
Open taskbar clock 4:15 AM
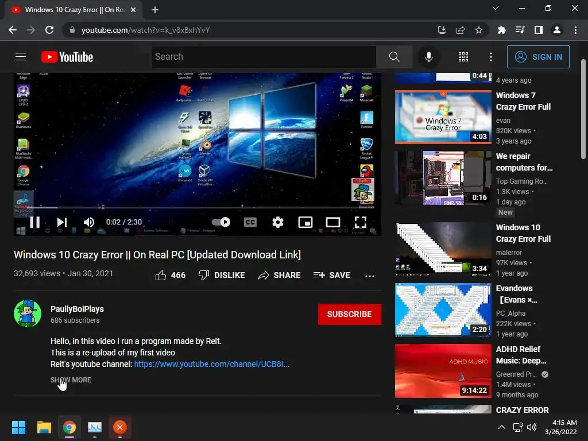(561, 427)
